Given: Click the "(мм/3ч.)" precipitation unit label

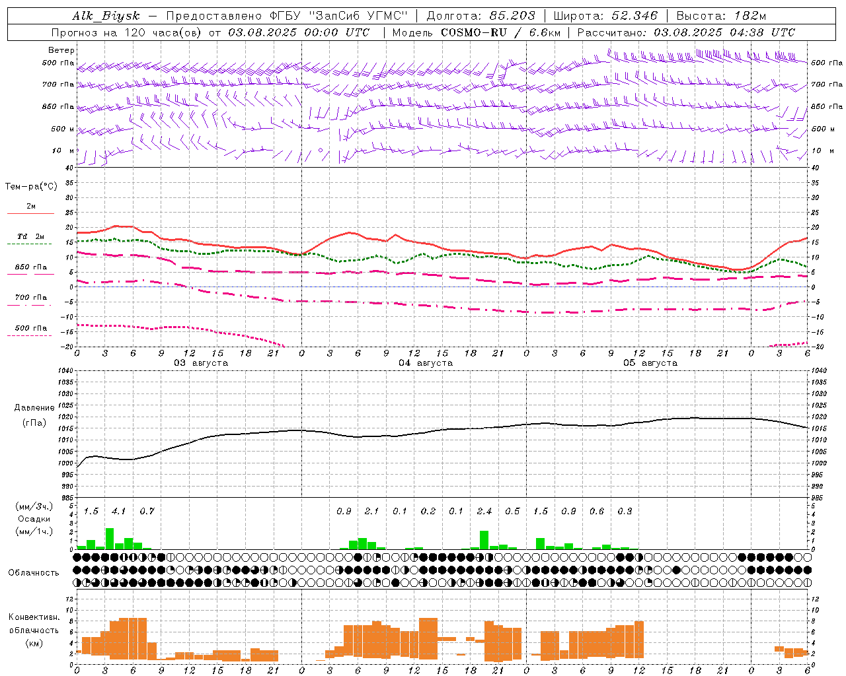Looking at the screenshot, I should [x=34, y=507].
